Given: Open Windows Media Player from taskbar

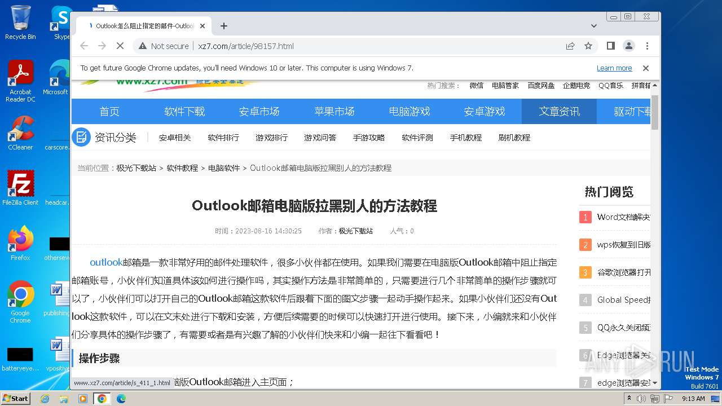Looking at the screenshot, I should pos(83,399).
